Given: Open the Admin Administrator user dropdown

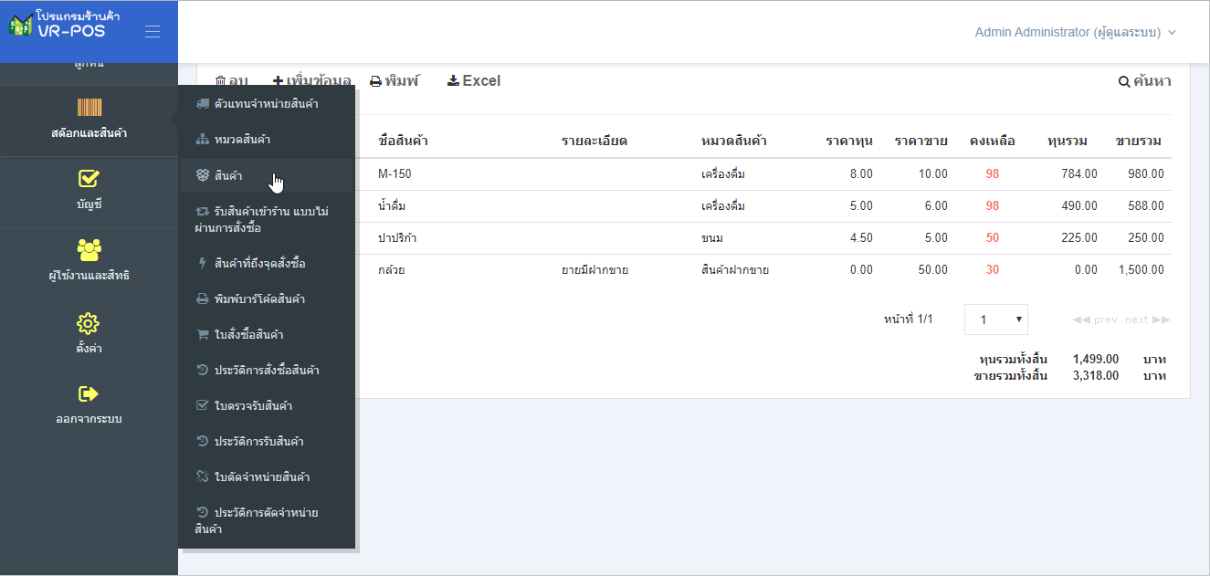Looking at the screenshot, I should coord(1075,32).
